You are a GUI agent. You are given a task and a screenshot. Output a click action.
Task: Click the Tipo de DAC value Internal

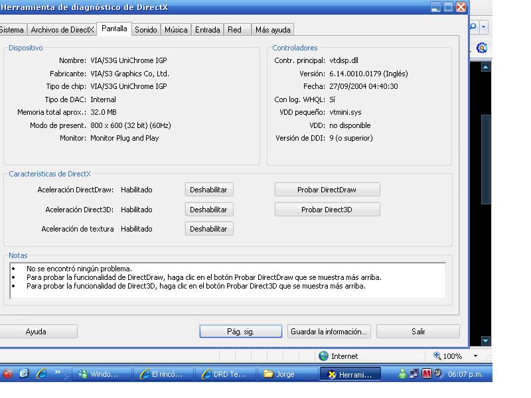click(x=104, y=99)
